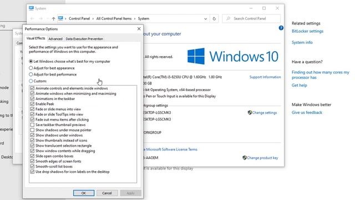This screenshot has height=200, width=355.
Task: Click the shield icon beside Change settings
Action: 250,112
